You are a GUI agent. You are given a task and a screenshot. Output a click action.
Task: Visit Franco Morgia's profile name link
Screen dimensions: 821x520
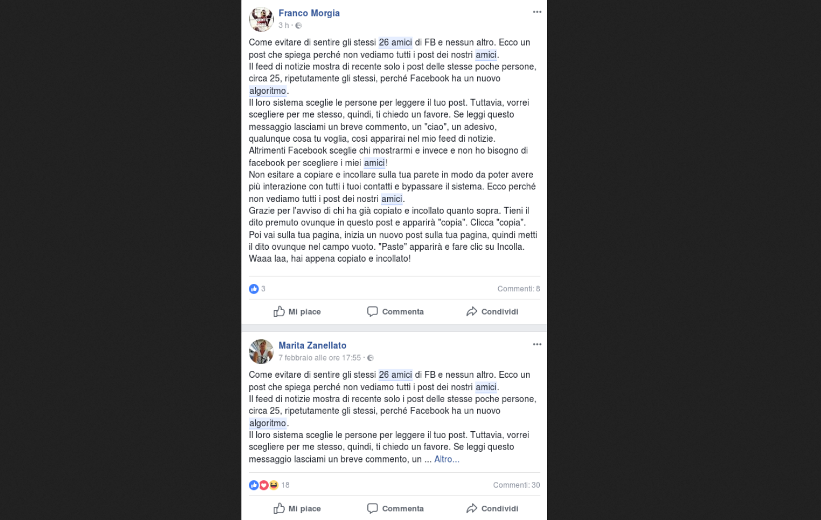309,13
